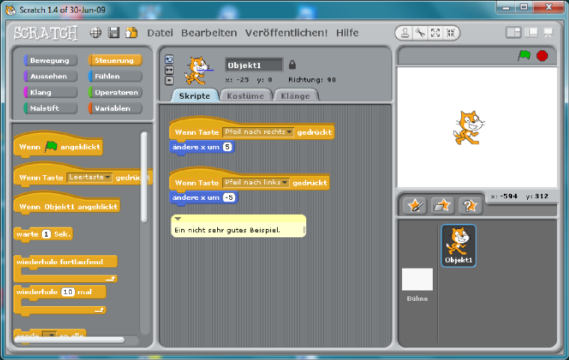Switch to the Kostüme tab
569x360 pixels.
pyautogui.click(x=246, y=96)
